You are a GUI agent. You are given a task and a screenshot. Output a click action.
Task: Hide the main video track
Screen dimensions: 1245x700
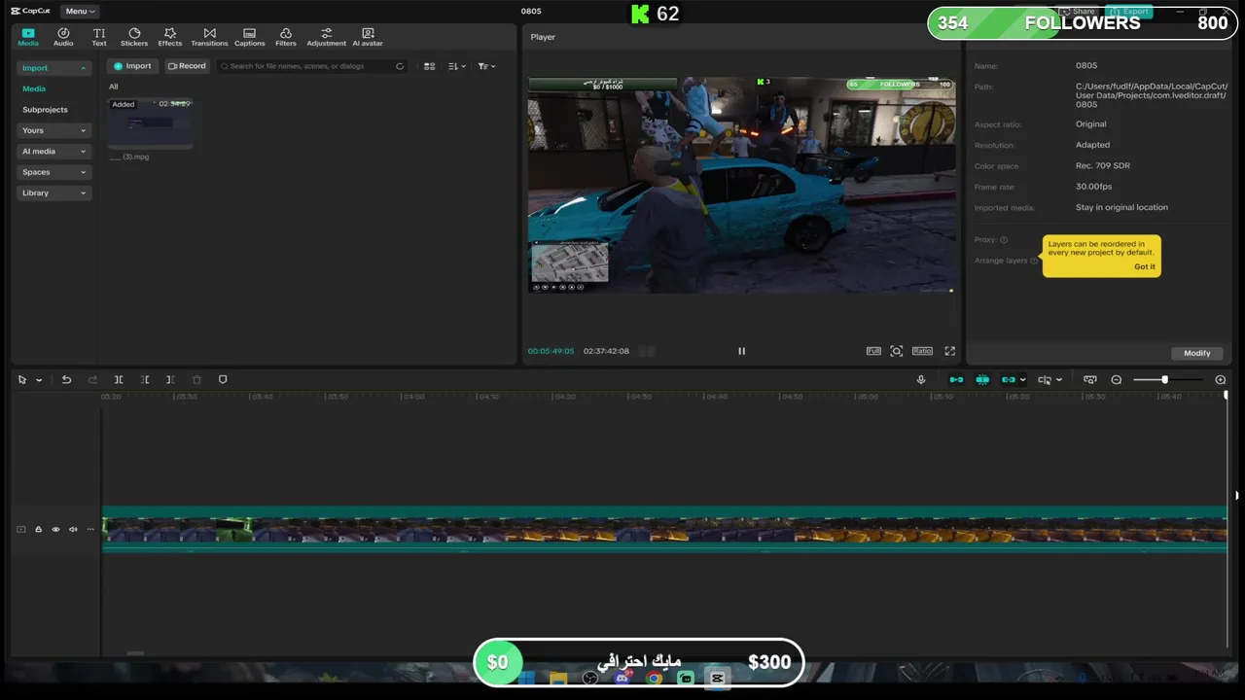coord(55,530)
